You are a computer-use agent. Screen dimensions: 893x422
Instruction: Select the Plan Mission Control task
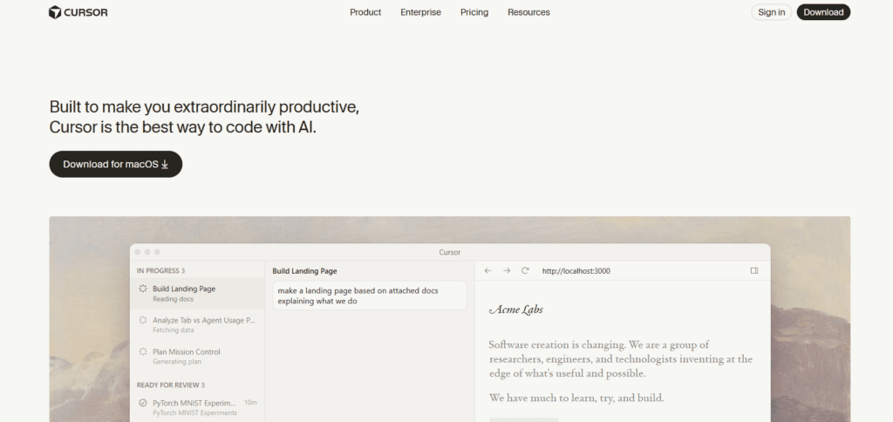pos(197,356)
